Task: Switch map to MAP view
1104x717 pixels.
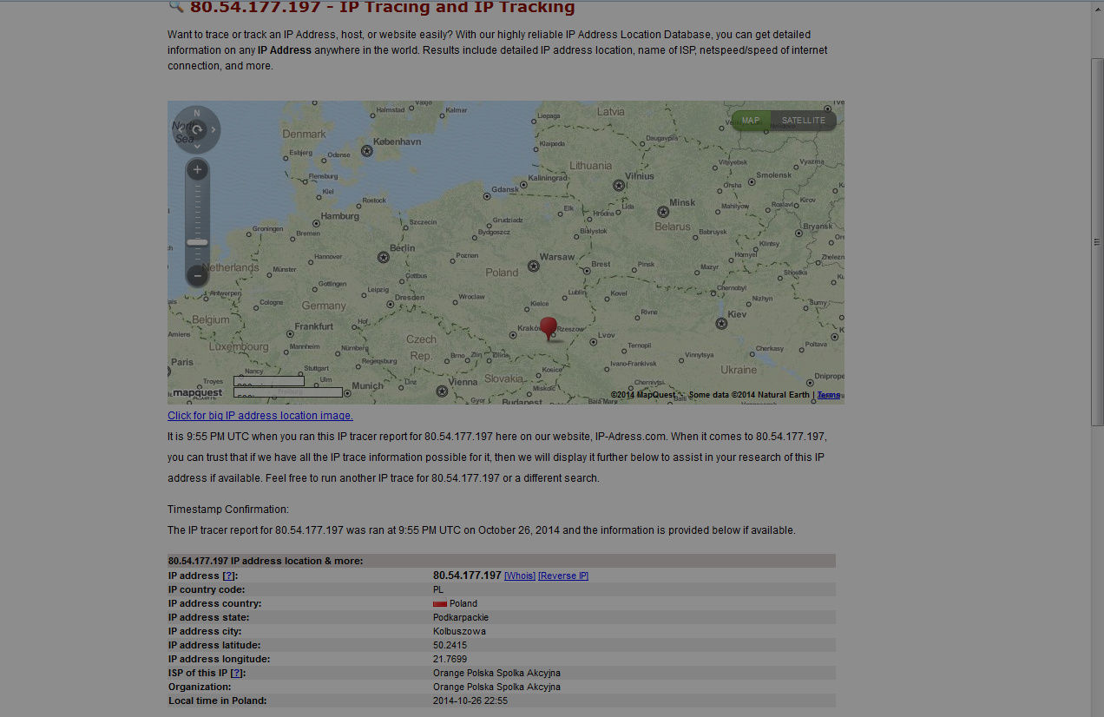Action: tap(751, 121)
